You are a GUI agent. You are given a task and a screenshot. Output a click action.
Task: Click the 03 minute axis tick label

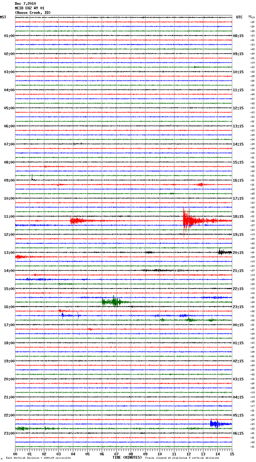point(59,454)
